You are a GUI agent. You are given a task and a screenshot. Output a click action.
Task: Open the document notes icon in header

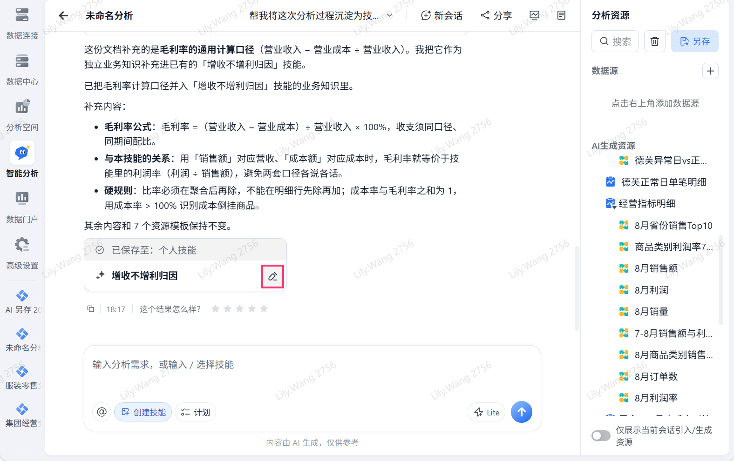click(x=562, y=15)
